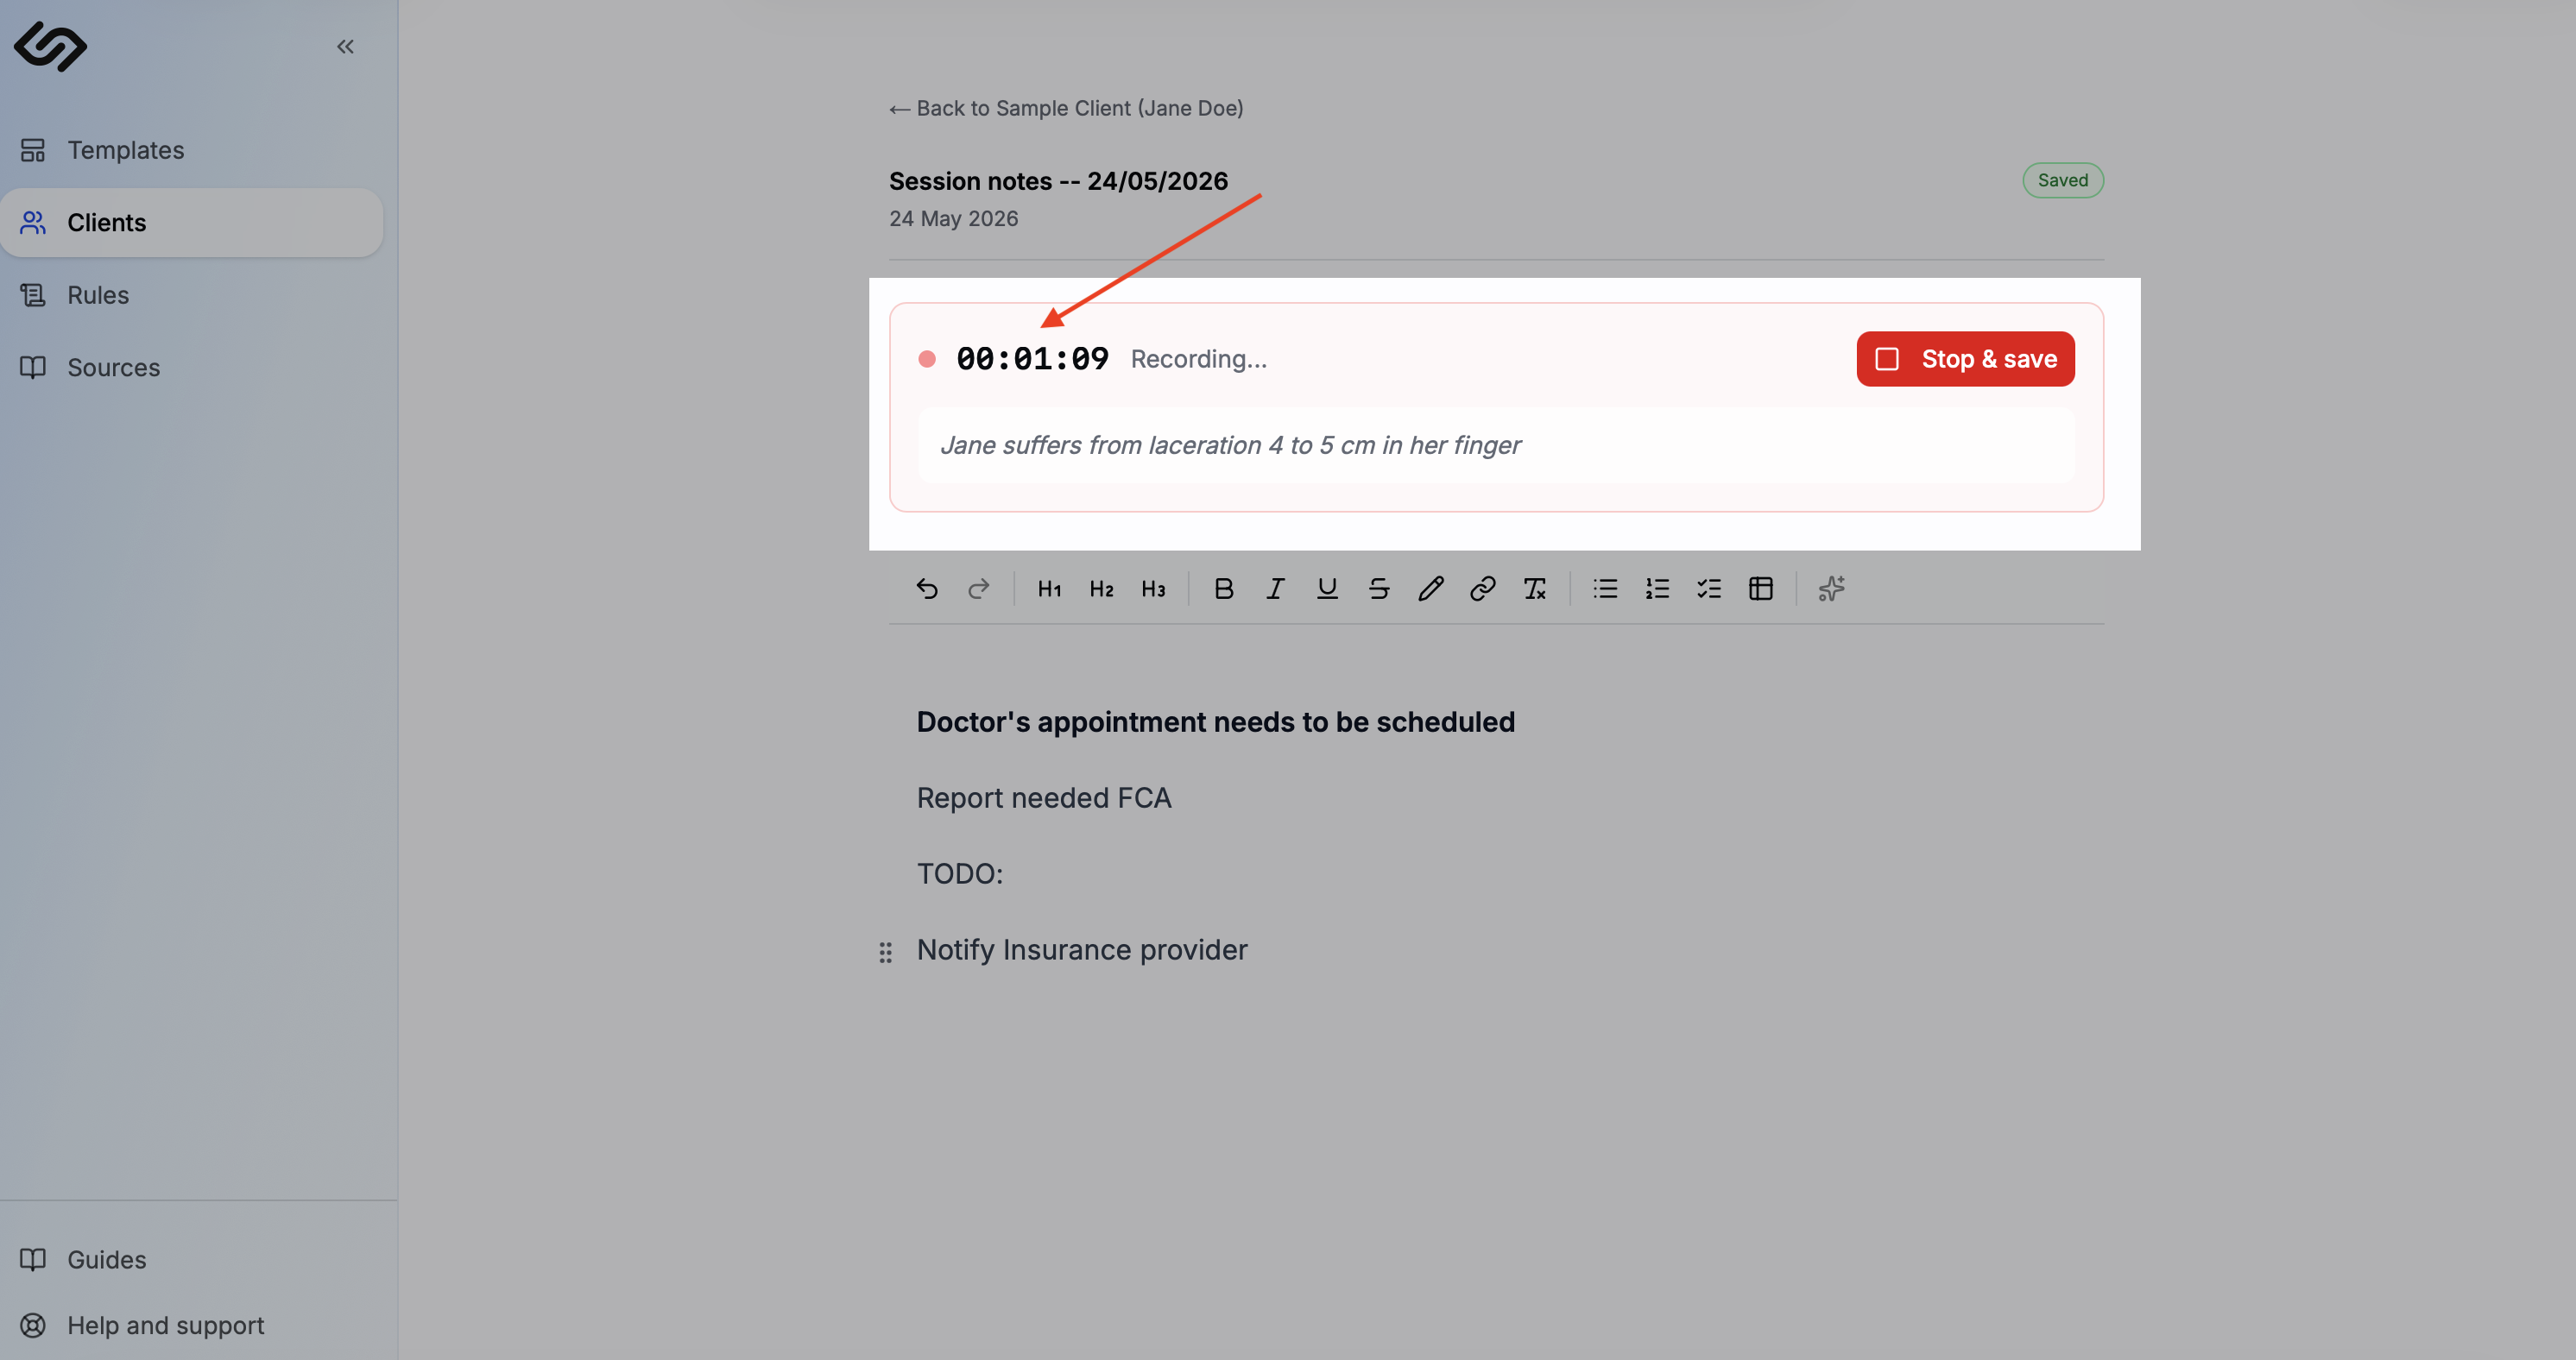Clear text formatting icon
Screen dimensions: 2576x1360
tap(1535, 589)
